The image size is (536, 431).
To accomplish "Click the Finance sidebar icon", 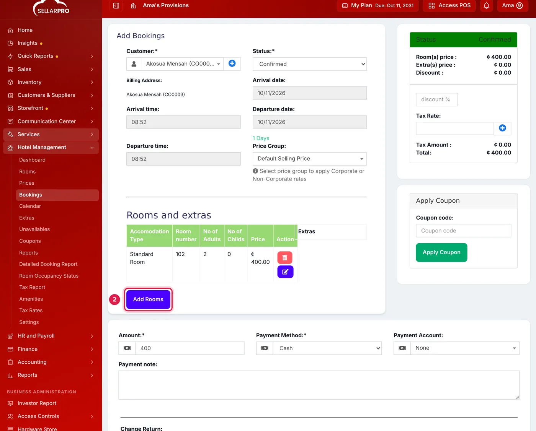I will pyautogui.click(x=10, y=349).
